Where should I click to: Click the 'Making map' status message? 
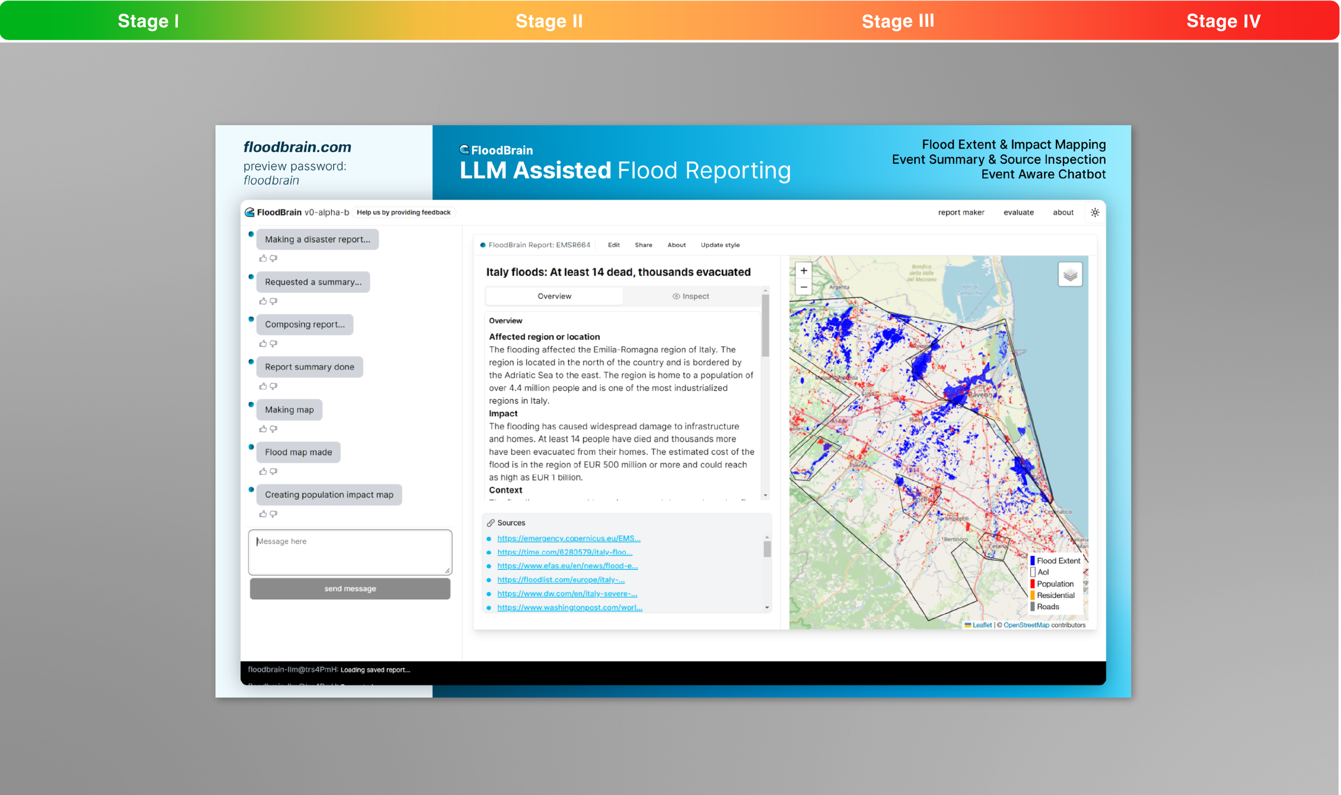tap(289, 410)
